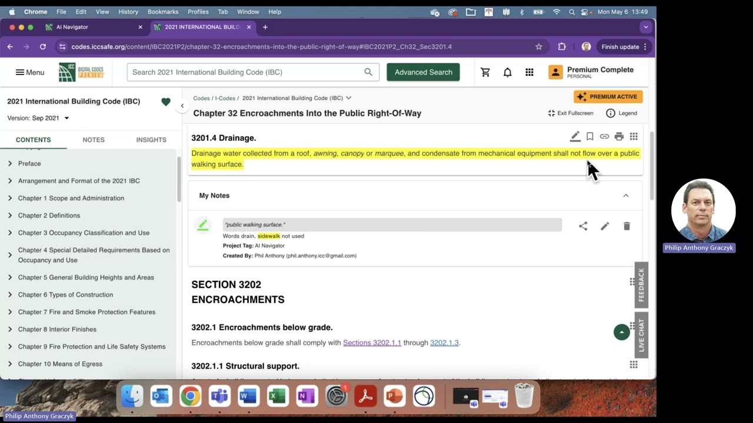Share the note with share icon
This screenshot has width=753, height=423.
(583, 226)
